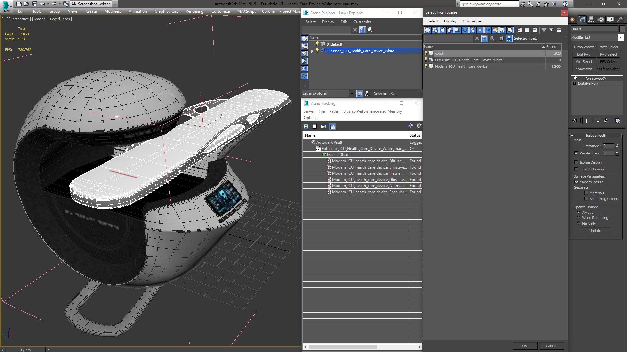
Task: Click the object color swatch beside couch
Action: (x=622, y=29)
